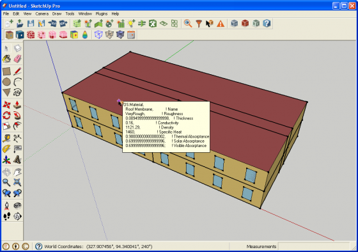Open the File menu
The image size is (358, 252).
[x=6, y=13]
